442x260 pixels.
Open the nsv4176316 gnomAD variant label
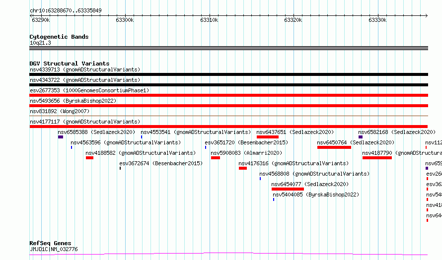pyautogui.click(x=294, y=163)
